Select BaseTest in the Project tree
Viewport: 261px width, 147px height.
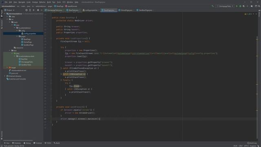click(23, 59)
